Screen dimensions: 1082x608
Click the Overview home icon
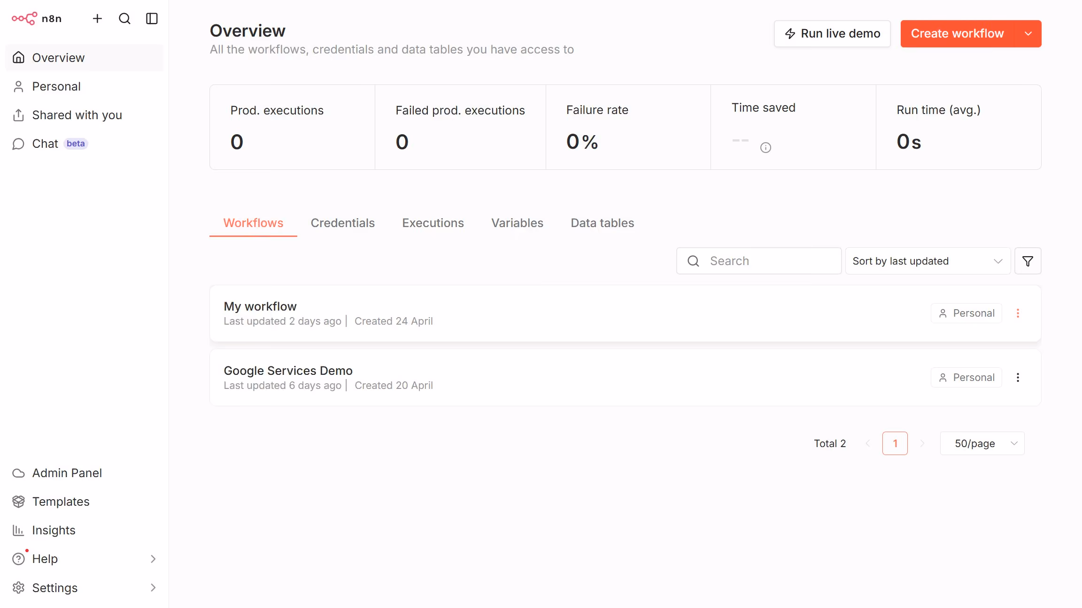pos(18,58)
